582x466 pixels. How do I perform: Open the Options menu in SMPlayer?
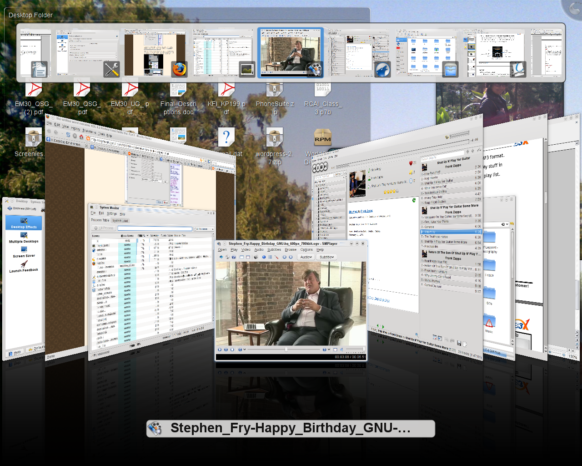click(x=306, y=249)
